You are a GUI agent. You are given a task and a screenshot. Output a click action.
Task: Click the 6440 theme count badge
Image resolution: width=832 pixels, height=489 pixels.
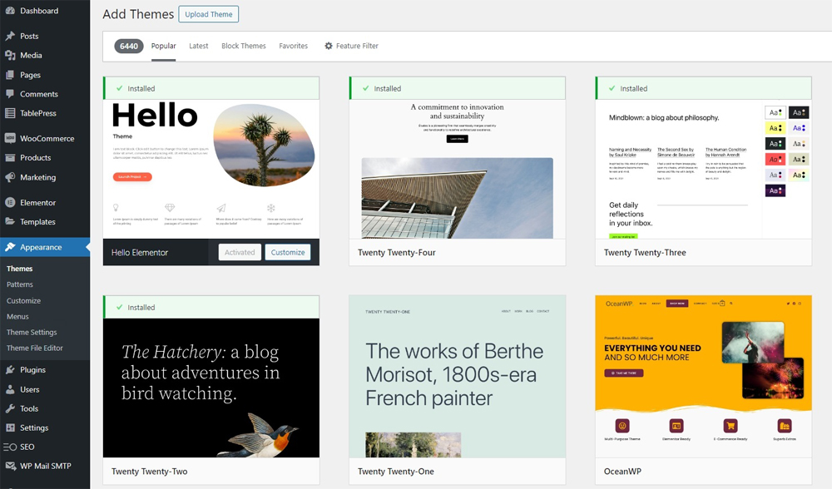[129, 46]
